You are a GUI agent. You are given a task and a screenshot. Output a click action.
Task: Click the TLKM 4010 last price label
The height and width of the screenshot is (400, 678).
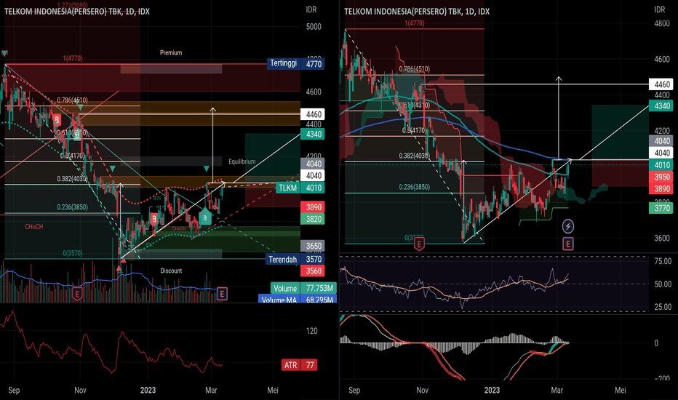point(300,188)
